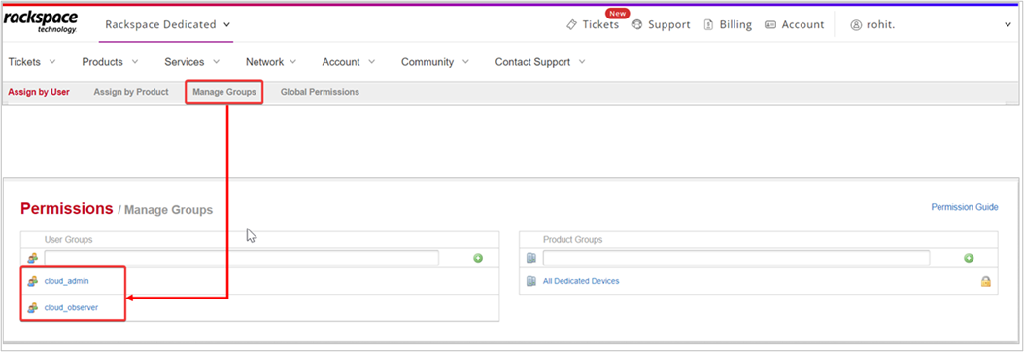The image size is (1024, 352).
Task: Click the Rackspace Technology logo
Action: click(x=41, y=22)
